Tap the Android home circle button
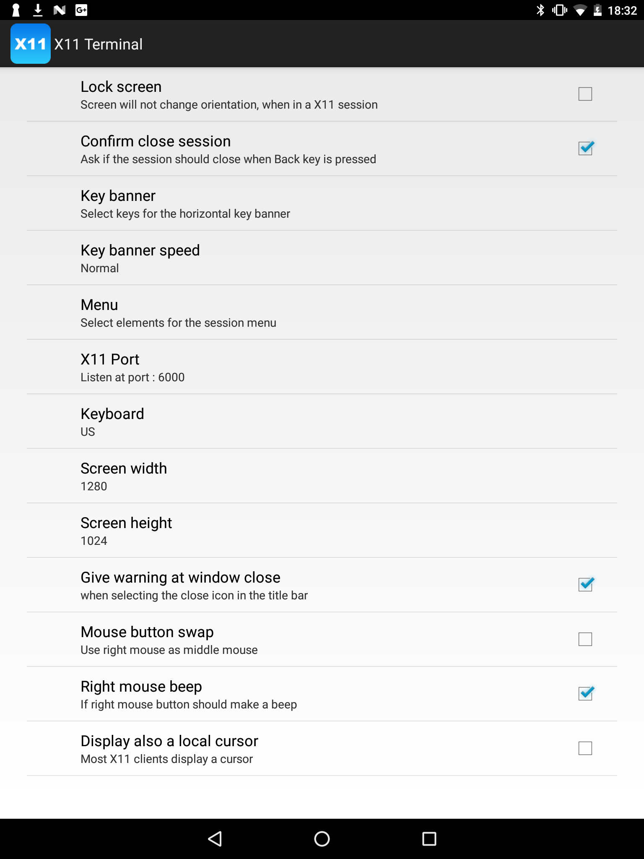 point(322,839)
